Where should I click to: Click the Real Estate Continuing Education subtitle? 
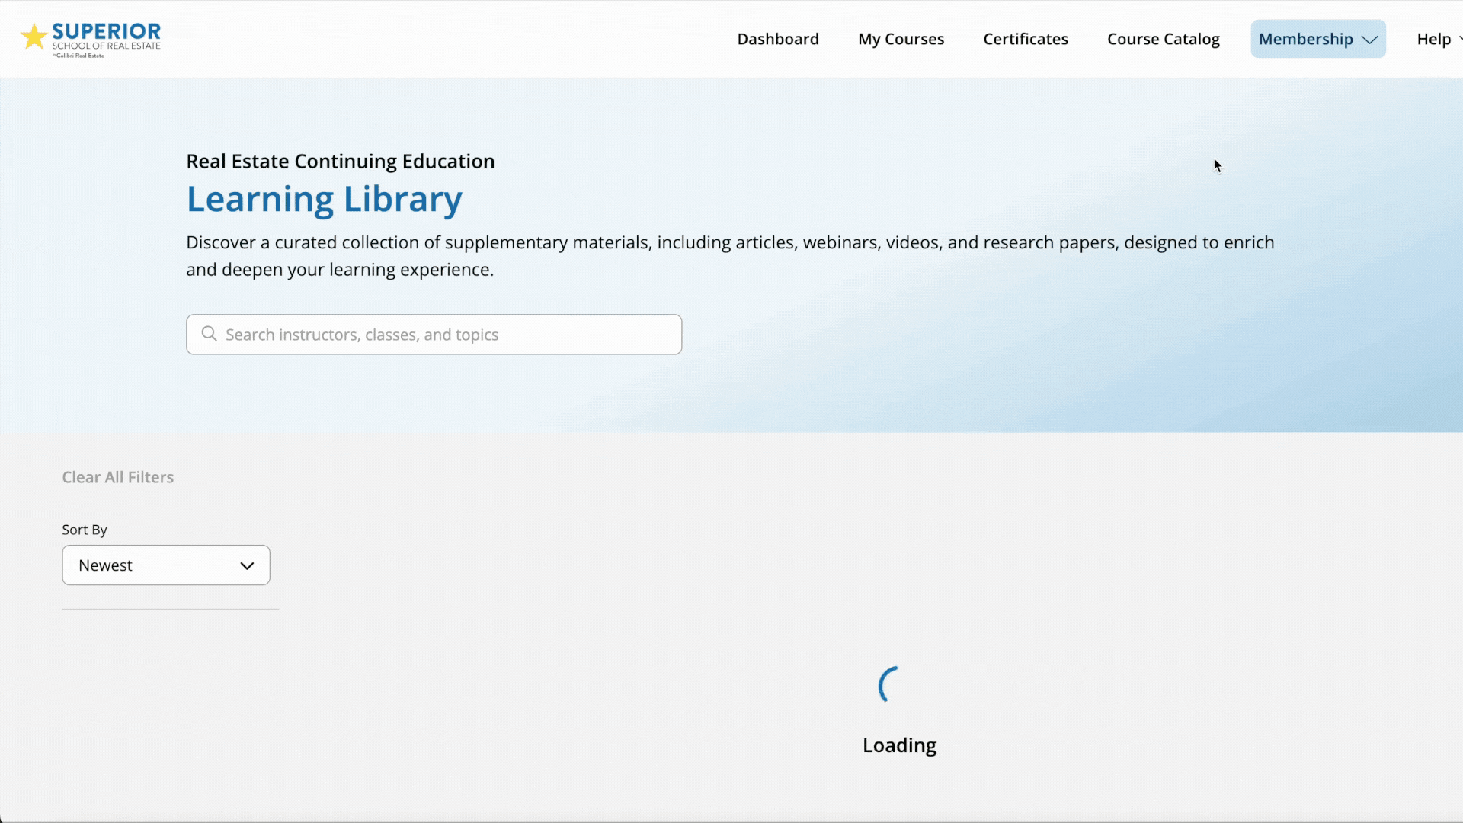point(340,162)
